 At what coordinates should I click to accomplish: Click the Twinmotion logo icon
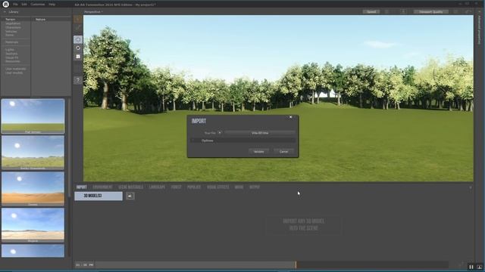pyautogui.click(x=5, y=4)
